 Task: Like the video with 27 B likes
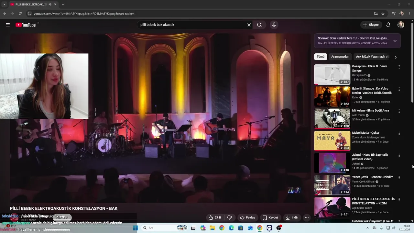[x=215, y=217]
